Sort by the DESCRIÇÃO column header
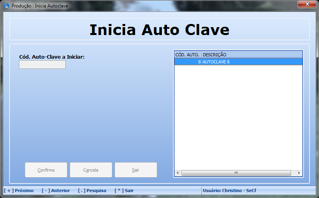Screen dimensions: 319x198 pyautogui.click(x=252, y=54)
